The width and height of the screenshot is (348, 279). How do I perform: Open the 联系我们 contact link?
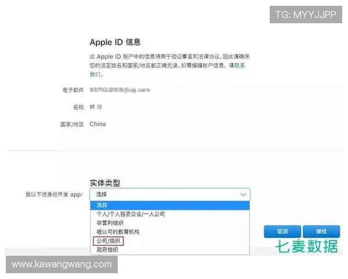coord(240,66)
